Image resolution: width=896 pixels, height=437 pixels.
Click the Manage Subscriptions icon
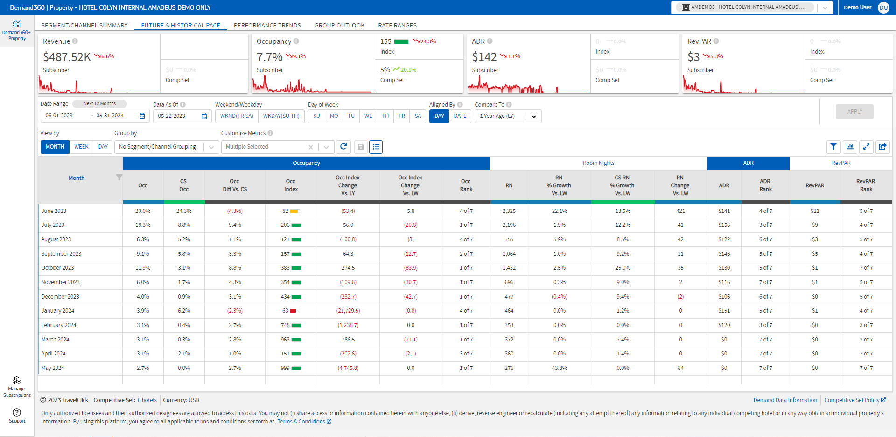(17, 381)
